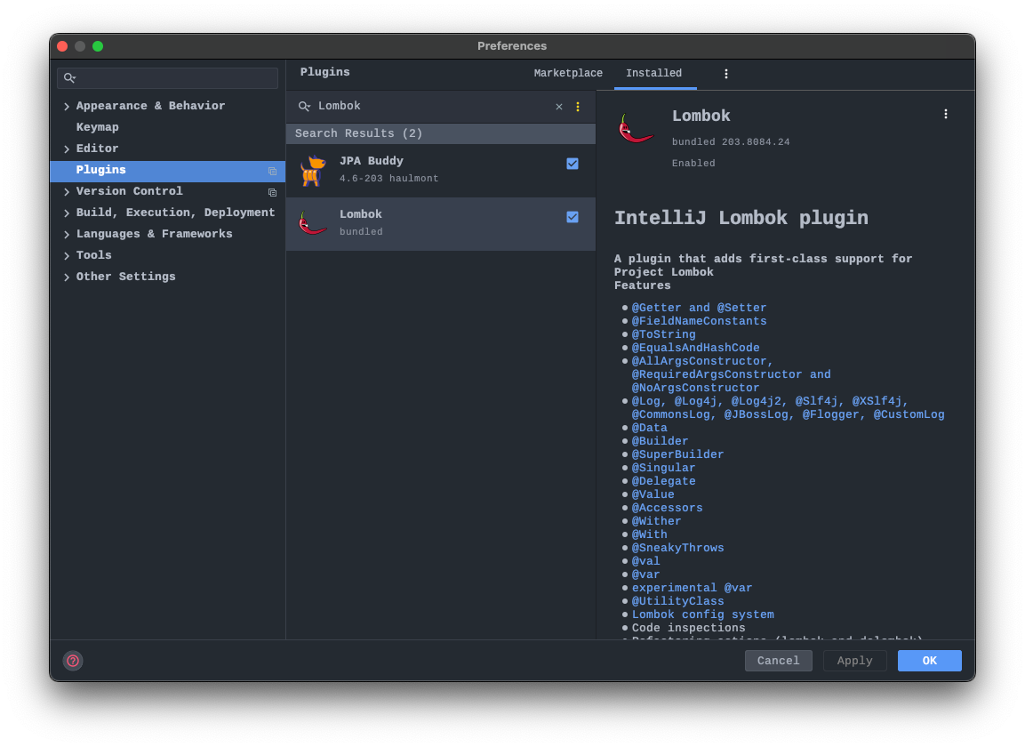Open the @val link
The height and width of the screenshot is (747, 1025).
(x=645, y=561)
